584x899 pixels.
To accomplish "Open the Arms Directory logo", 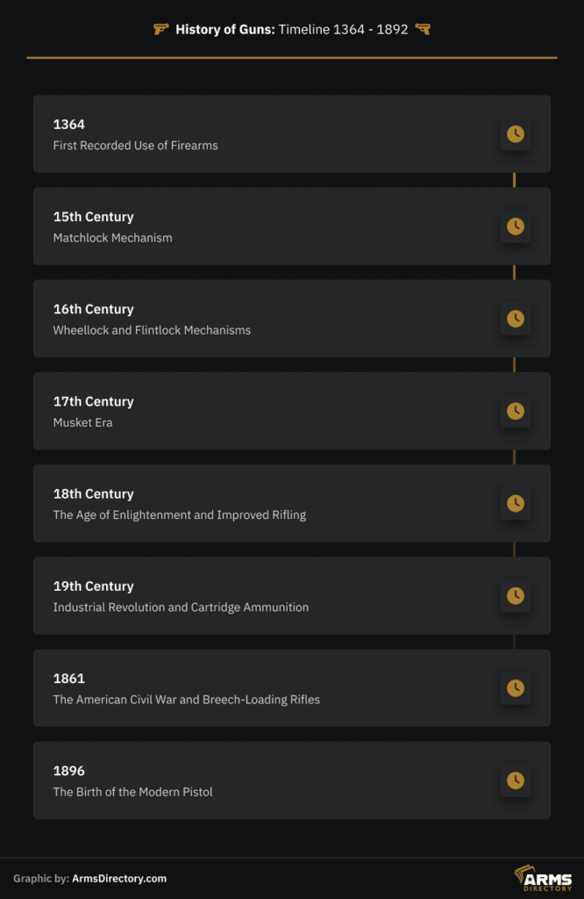I will (543, 878).
